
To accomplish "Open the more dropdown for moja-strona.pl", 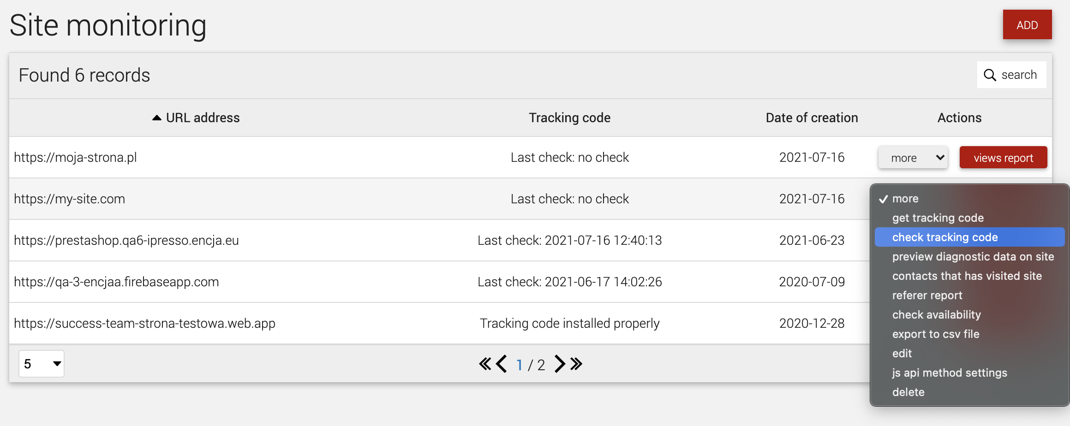I will 913,158.
